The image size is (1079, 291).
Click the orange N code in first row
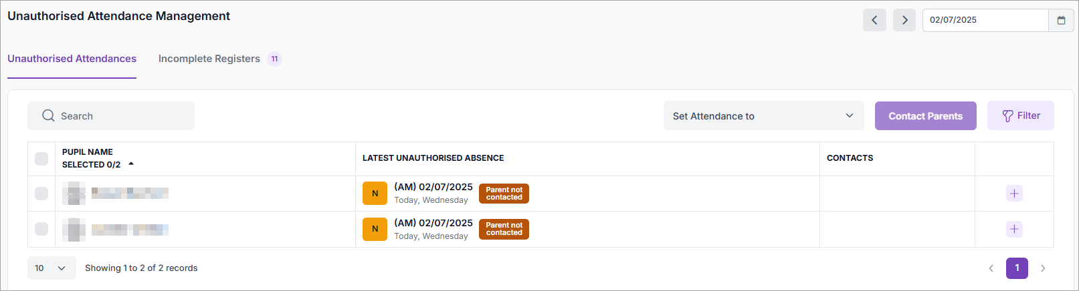(375, 194)
